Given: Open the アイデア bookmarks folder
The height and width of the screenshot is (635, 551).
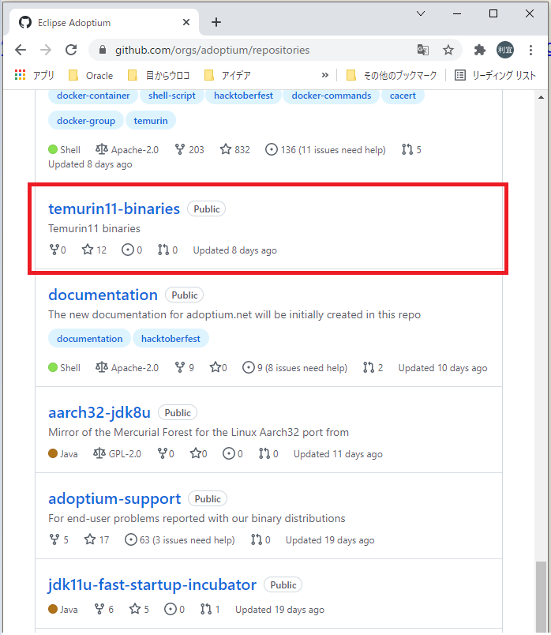Looking at the screenshot, I should (228, 75).
